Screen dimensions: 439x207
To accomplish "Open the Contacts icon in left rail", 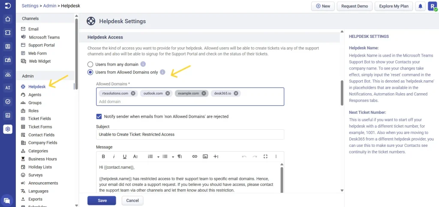I will 8,46.
